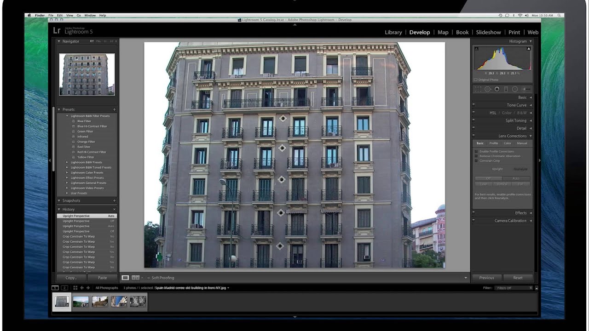Open the Window menu

coord(90,15)
